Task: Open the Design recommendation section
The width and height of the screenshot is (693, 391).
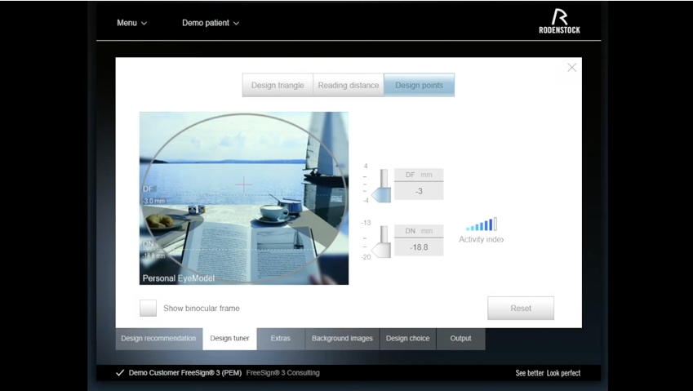Action: [x=158, y=339]
